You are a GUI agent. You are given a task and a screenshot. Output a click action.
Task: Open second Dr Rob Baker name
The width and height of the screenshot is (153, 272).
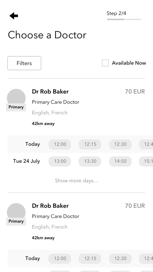pyautogui.click(x=50, y=206)
